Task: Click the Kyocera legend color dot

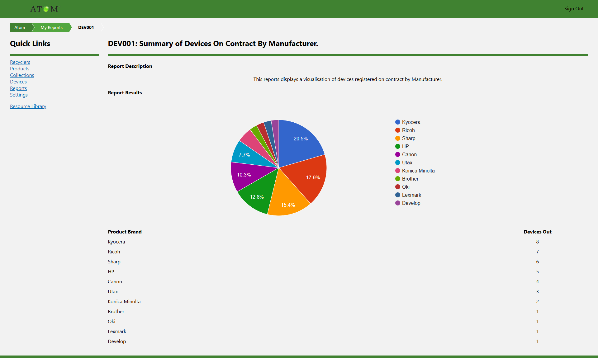Action: (398, 122)
